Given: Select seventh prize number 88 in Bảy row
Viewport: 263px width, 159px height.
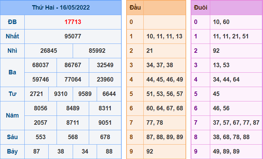Looking at the screenshot, I should pos(109,151).
